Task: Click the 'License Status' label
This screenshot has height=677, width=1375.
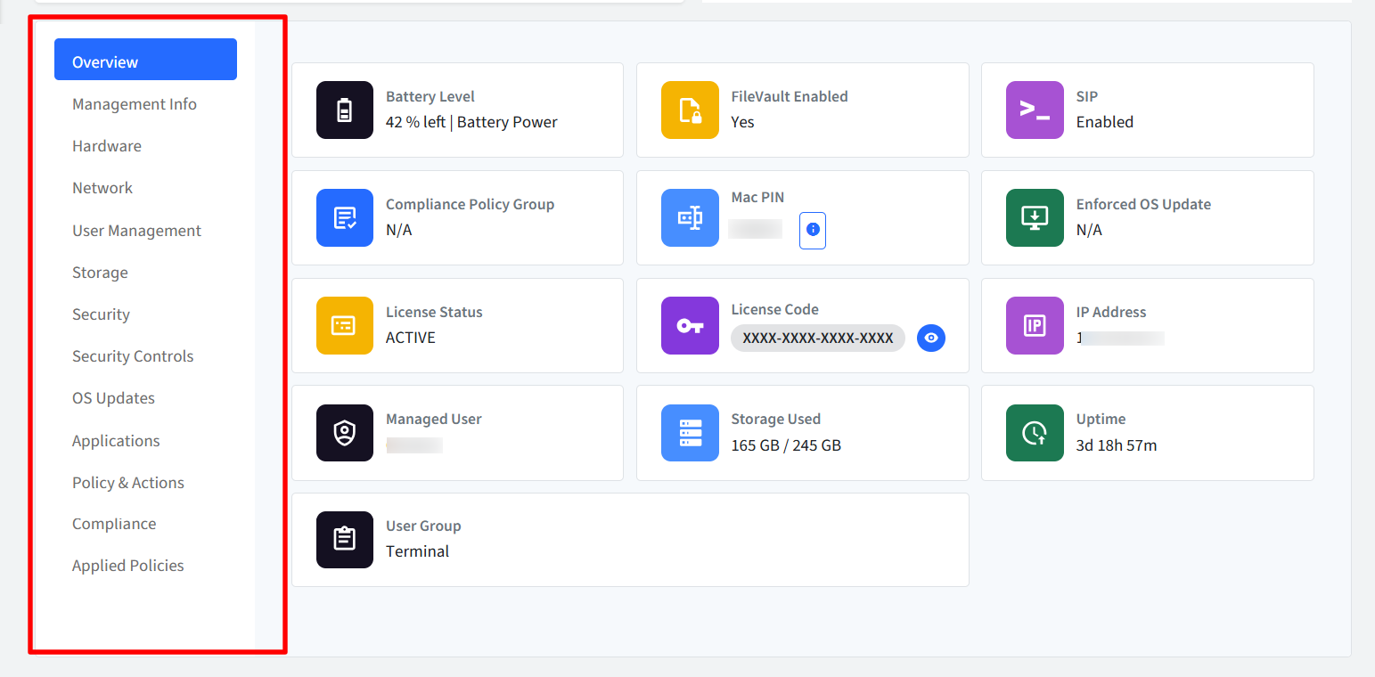Action: pyautogui.click(x=434, y=312)
